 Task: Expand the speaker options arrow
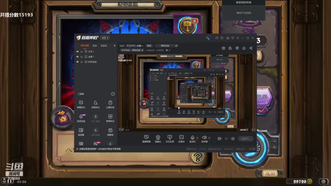[x=209, y=138]
